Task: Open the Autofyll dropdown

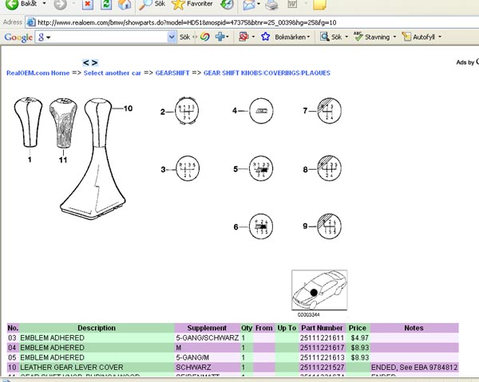Action: (x=423, y=37)
